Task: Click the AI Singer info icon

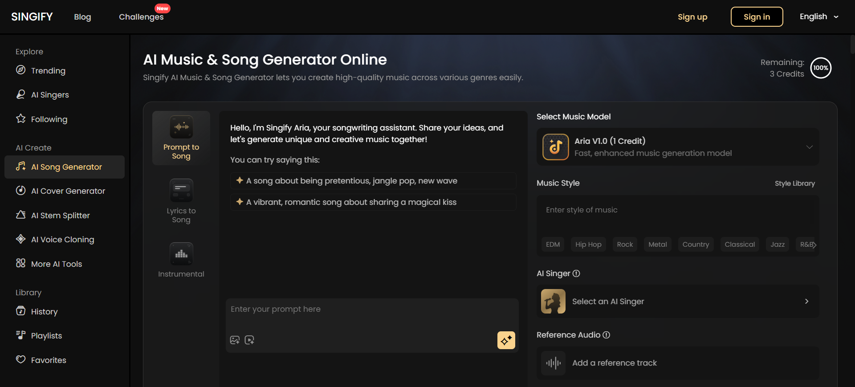Action: pyautogui.click(x=576, y=273)
